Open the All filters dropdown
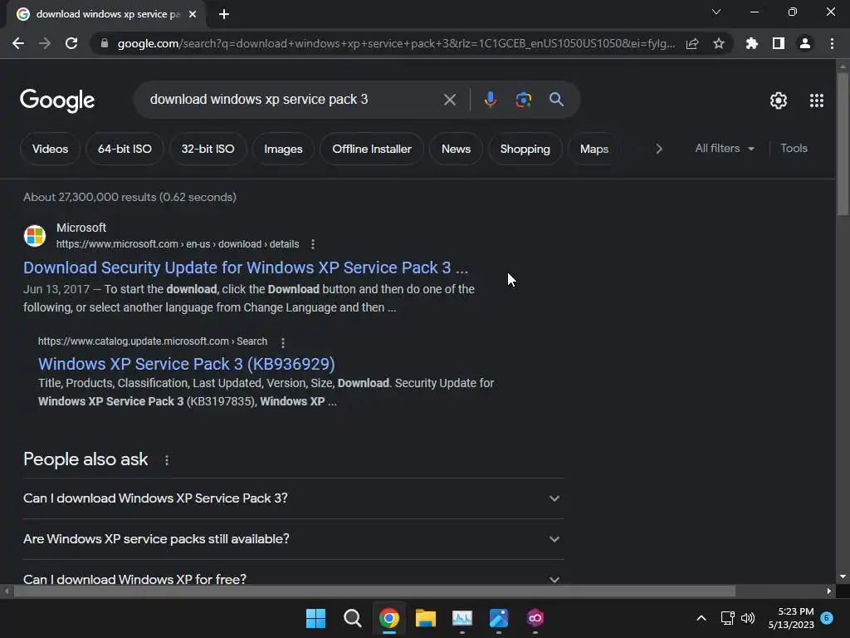Screen dimensions: 850x638 (725, 148)
